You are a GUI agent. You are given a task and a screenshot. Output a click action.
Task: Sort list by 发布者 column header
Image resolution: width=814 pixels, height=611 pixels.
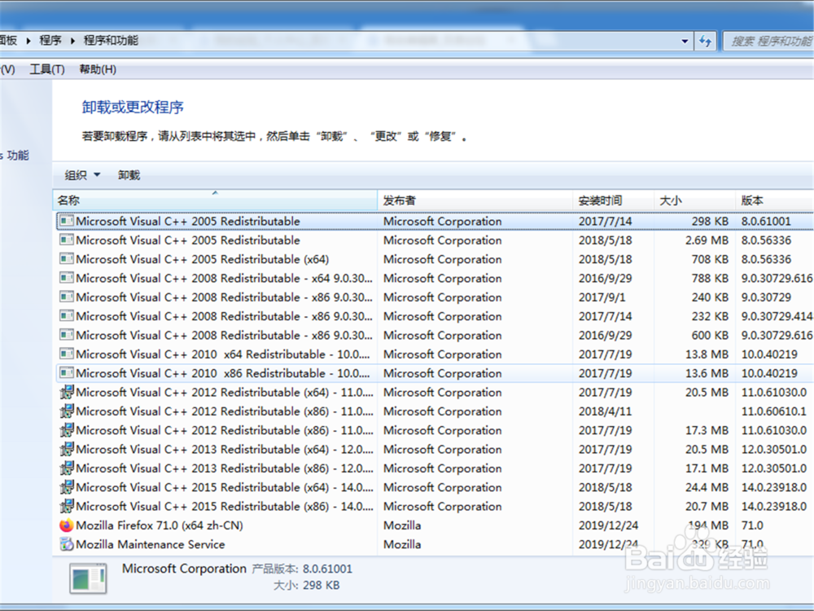tap(475, 200)
